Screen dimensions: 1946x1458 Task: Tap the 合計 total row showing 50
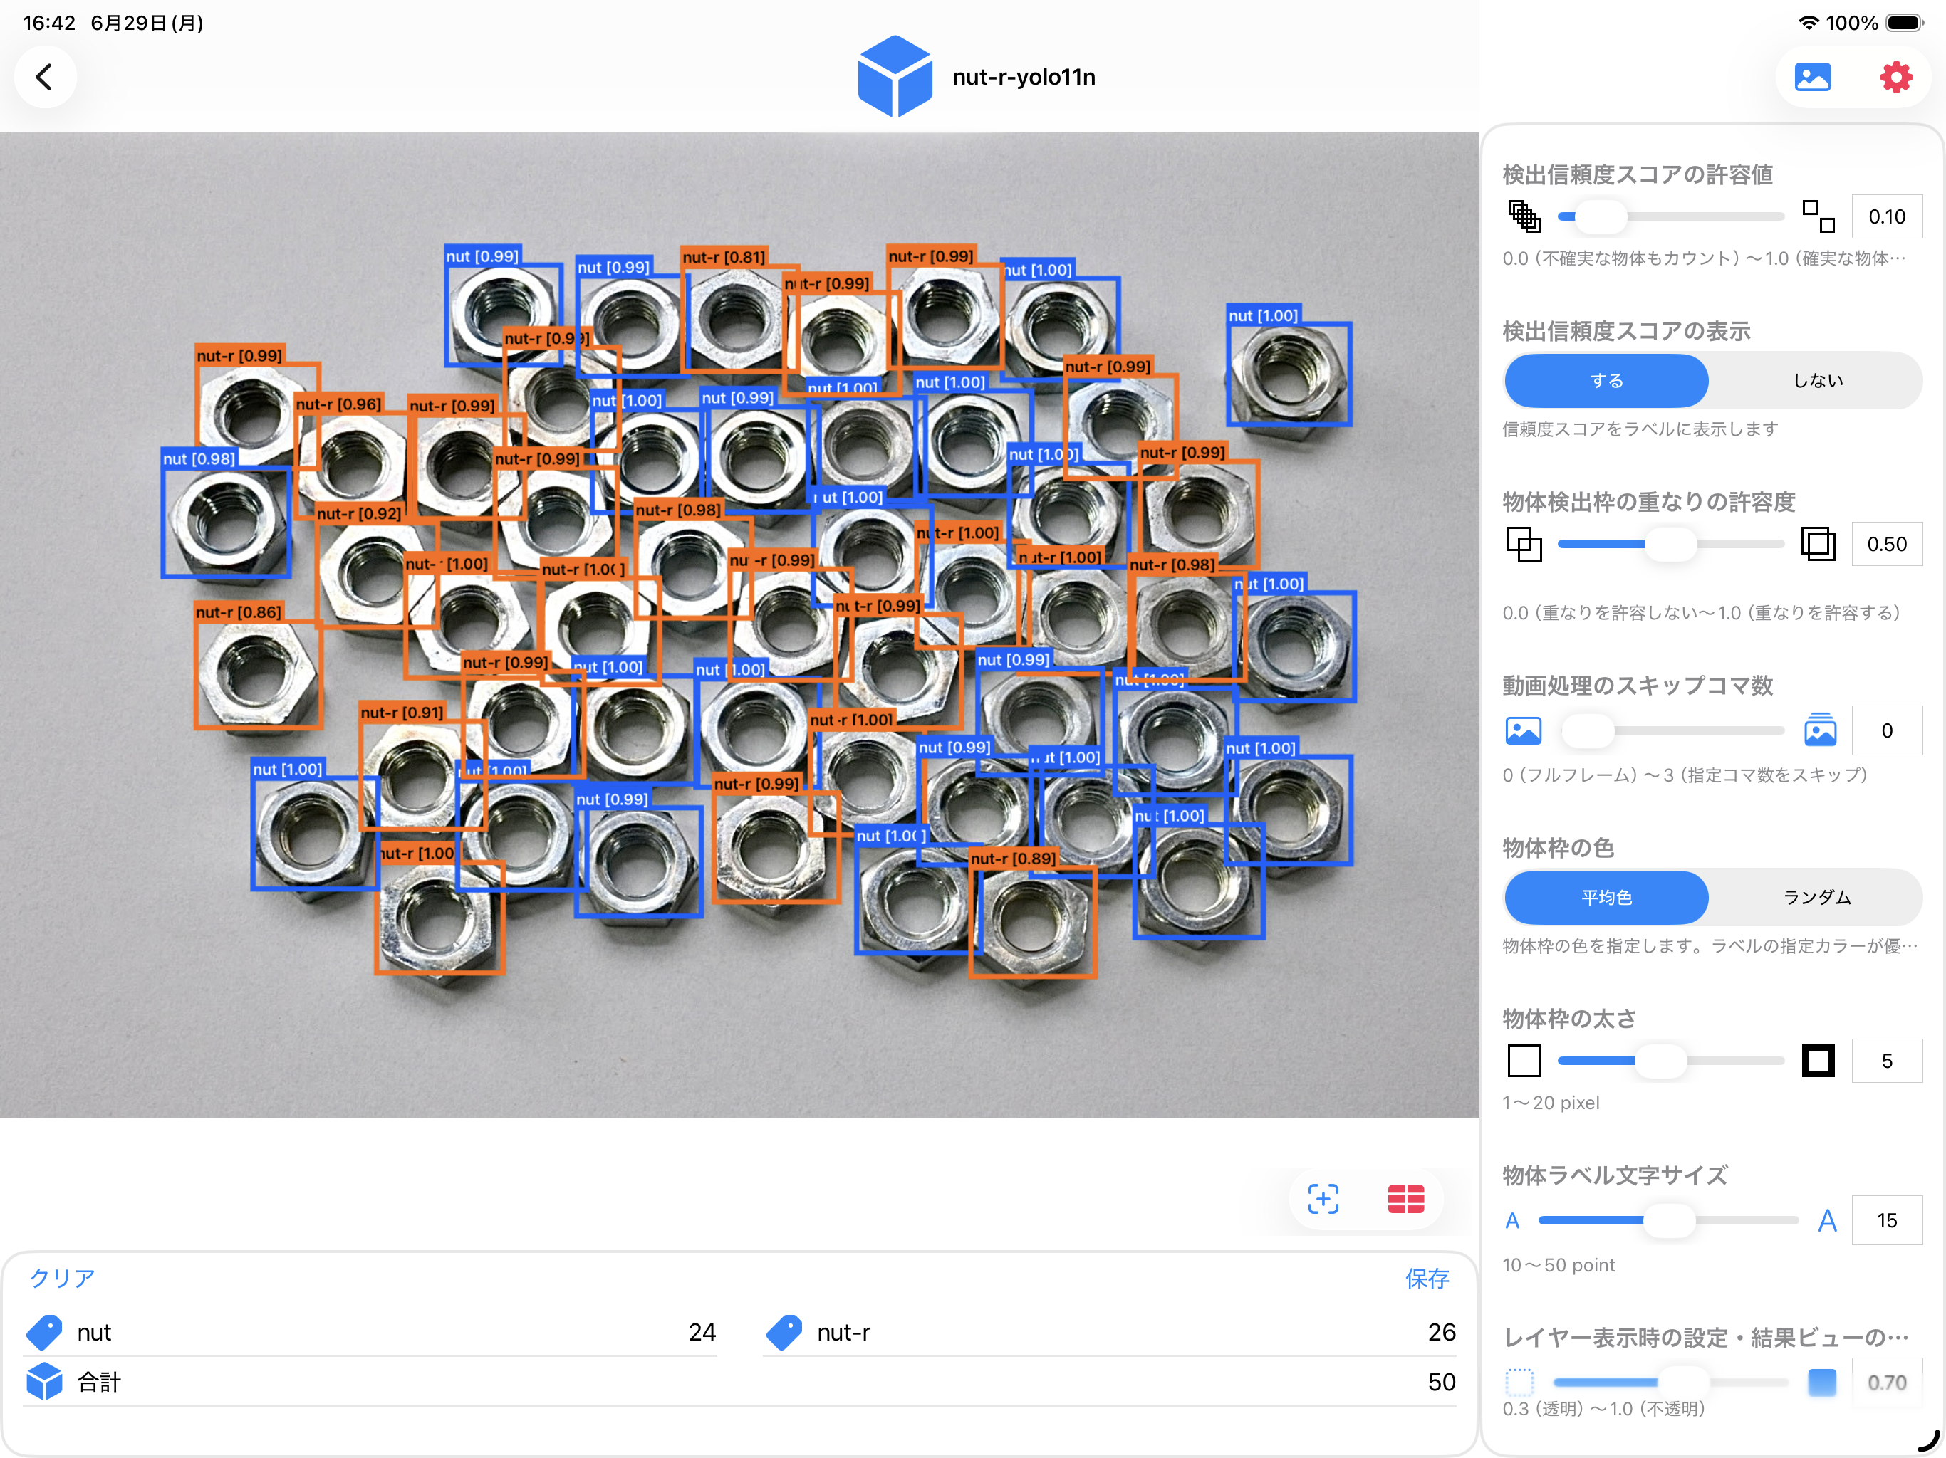click(x=740, y=1382)
